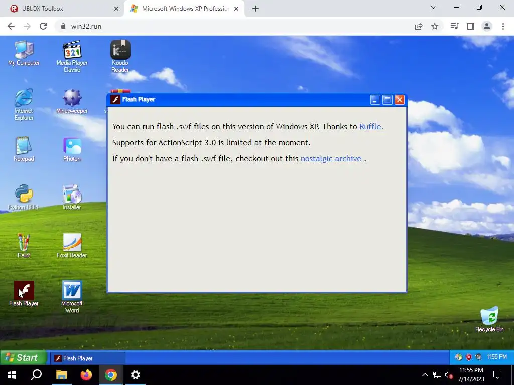Open Internet Explorer desktop icon
This screenshot has width=514, height=385.
[x=24, y=105]
